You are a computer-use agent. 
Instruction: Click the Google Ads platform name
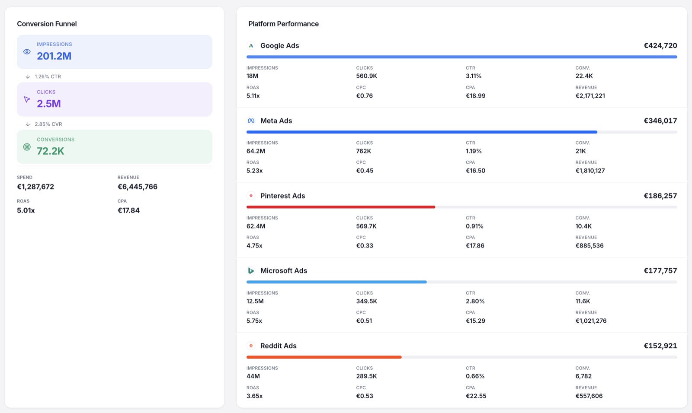coord(279,45)
